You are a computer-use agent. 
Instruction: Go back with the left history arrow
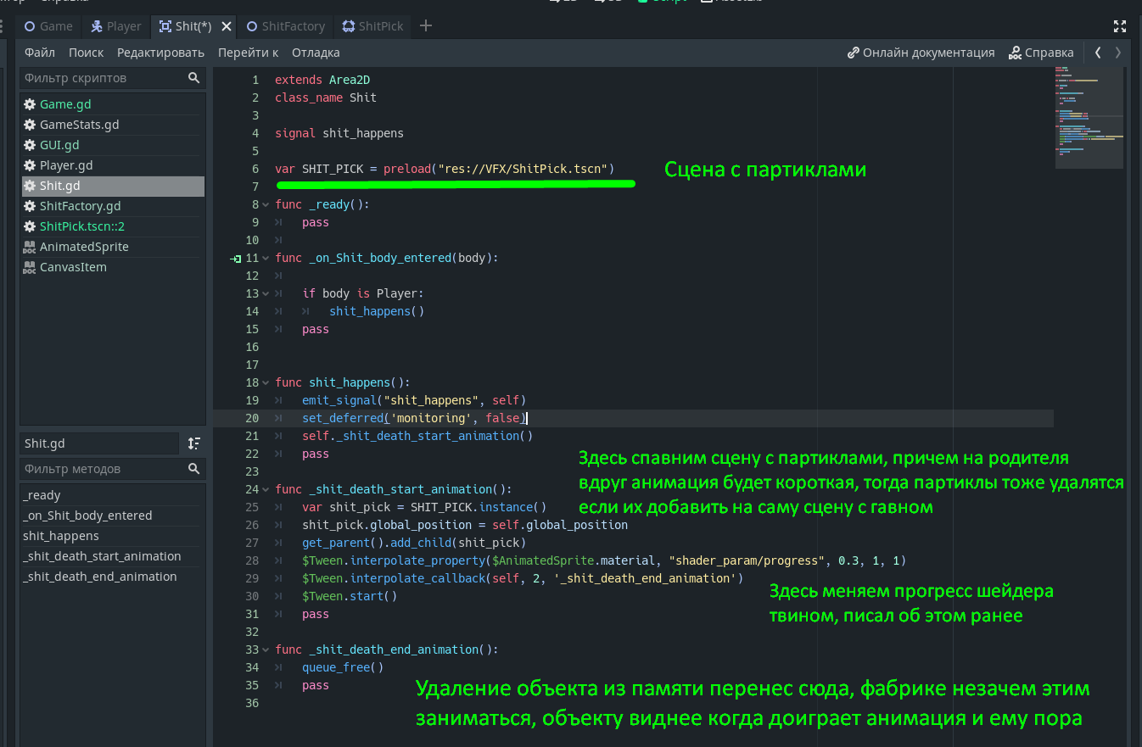click(1098, 53)
